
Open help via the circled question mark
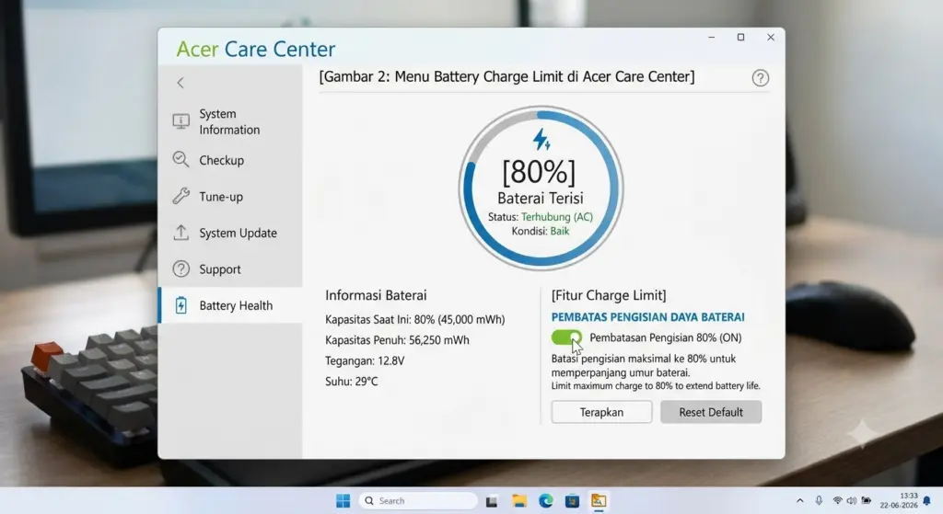tap(760, 78)
